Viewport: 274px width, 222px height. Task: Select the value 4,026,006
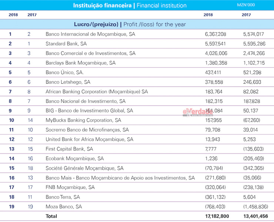click(216, 53)
